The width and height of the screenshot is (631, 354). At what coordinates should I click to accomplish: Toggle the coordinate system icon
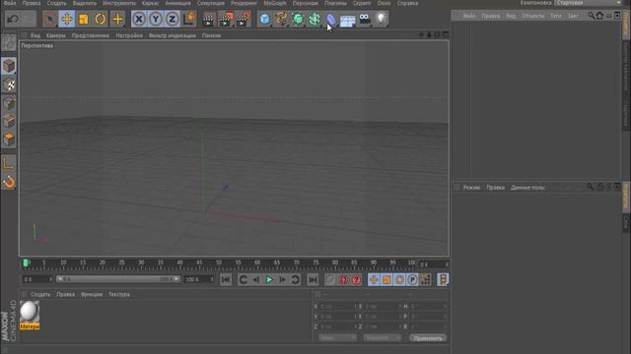pos(188,19)
